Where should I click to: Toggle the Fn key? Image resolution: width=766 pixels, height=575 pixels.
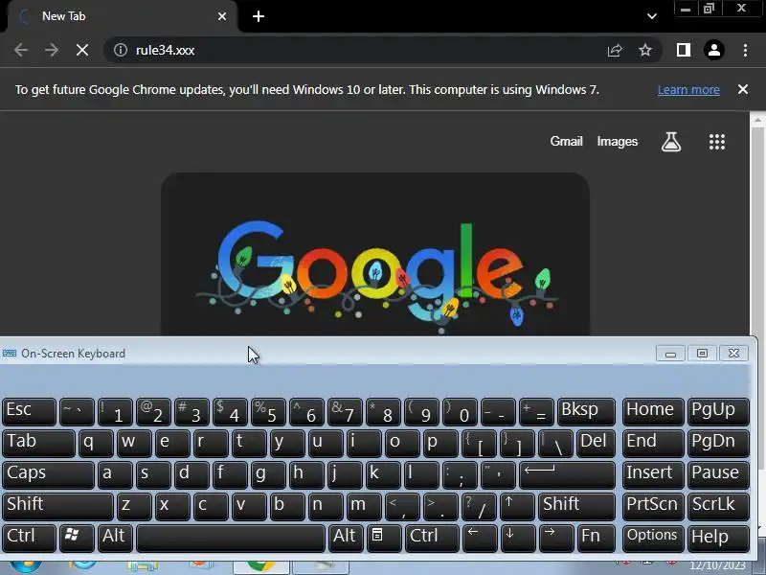pyautogui.click(x=596, y=538)
